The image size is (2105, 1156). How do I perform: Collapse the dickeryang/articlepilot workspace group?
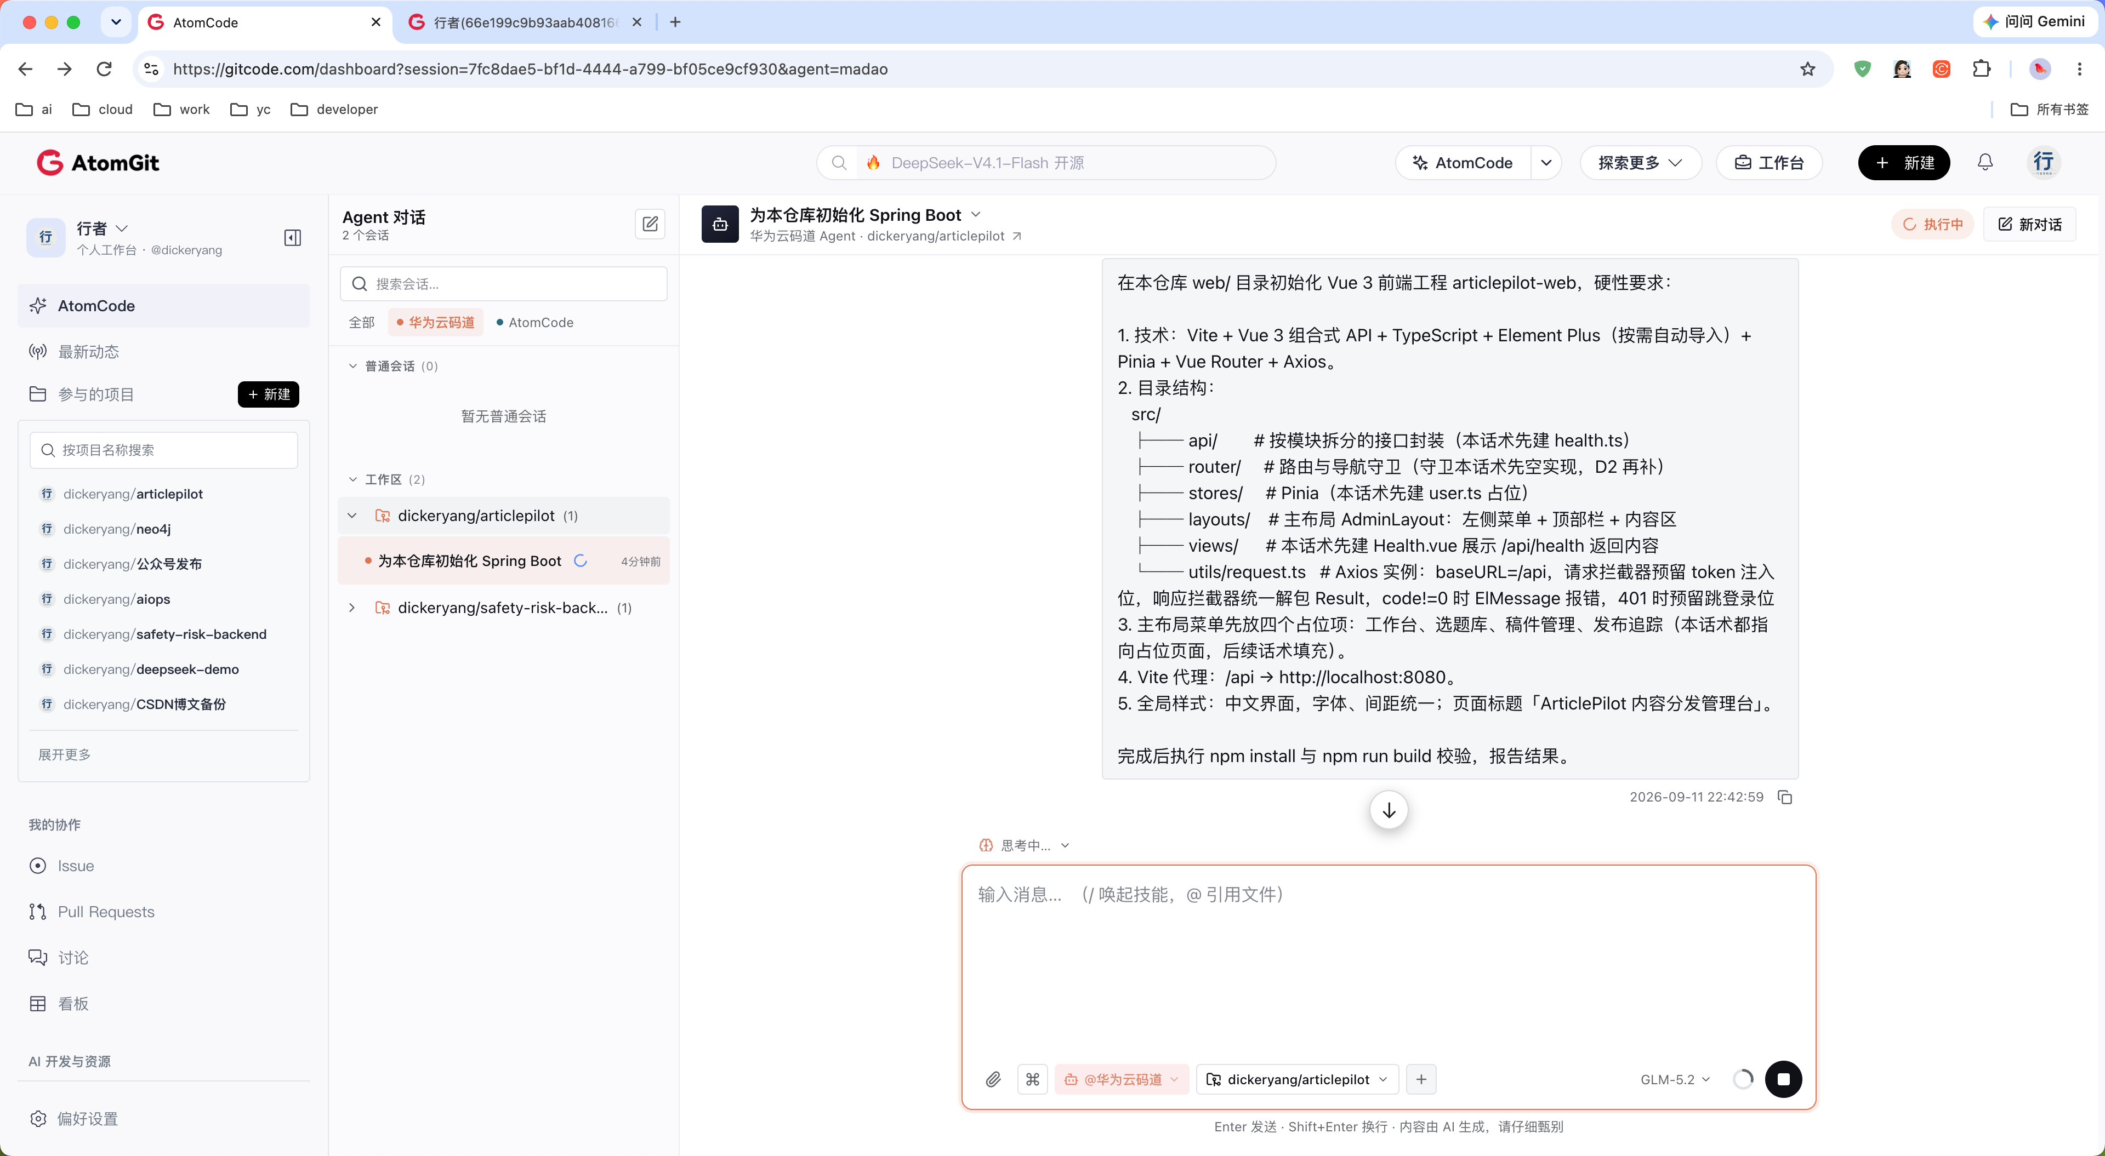click(x=352, y=516)
